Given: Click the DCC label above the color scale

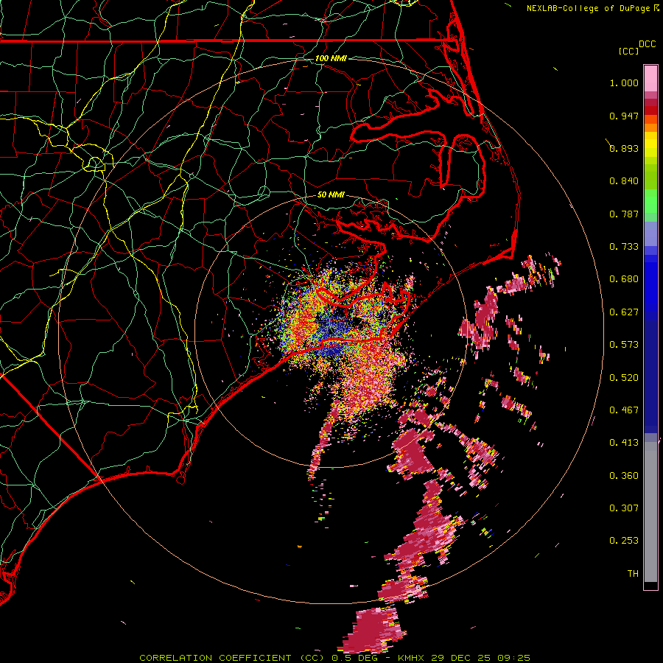Looking at the screenshot, I should (647, 44).
